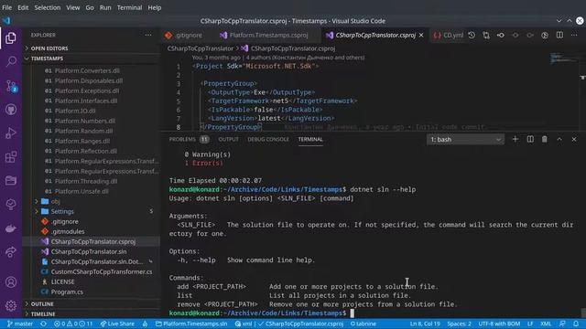Open the terminal selector dropdown 1: bash
The width and height of the screenshot is (586, 329).
coord(465,140)
